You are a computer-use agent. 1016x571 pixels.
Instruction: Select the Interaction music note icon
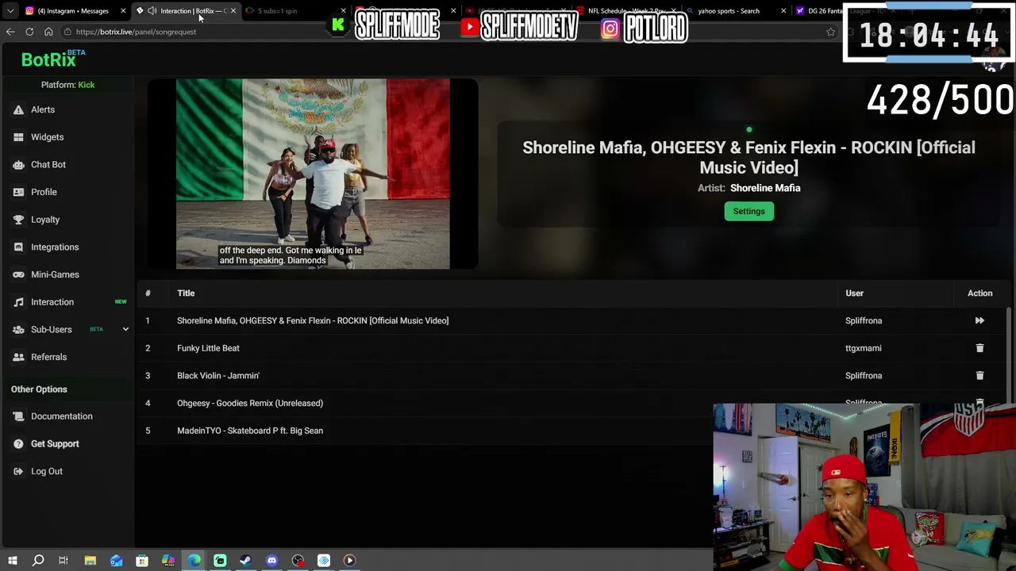(18, 302)
